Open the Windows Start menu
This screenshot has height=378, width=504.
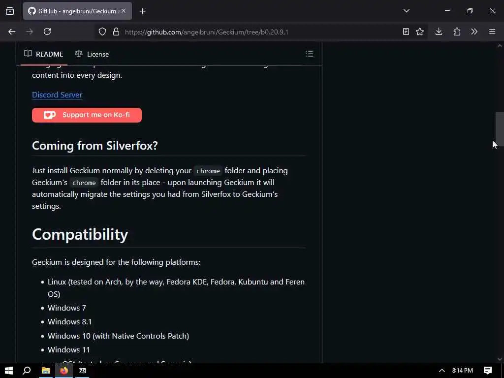pyautogui.click(x=9, y=371)
